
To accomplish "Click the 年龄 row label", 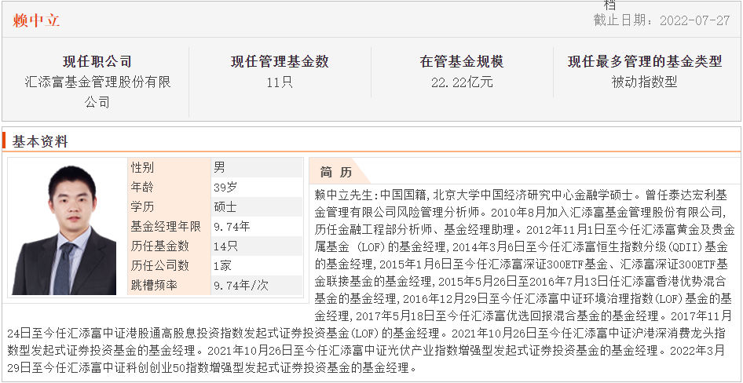I will point(142,187).
